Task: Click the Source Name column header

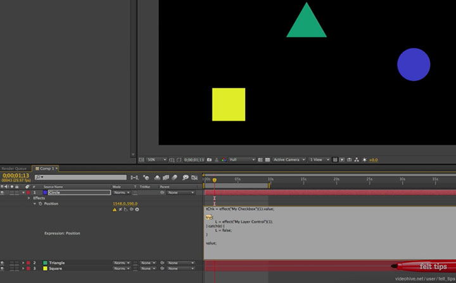Action: pyautogui.click(x=53, y=187)
